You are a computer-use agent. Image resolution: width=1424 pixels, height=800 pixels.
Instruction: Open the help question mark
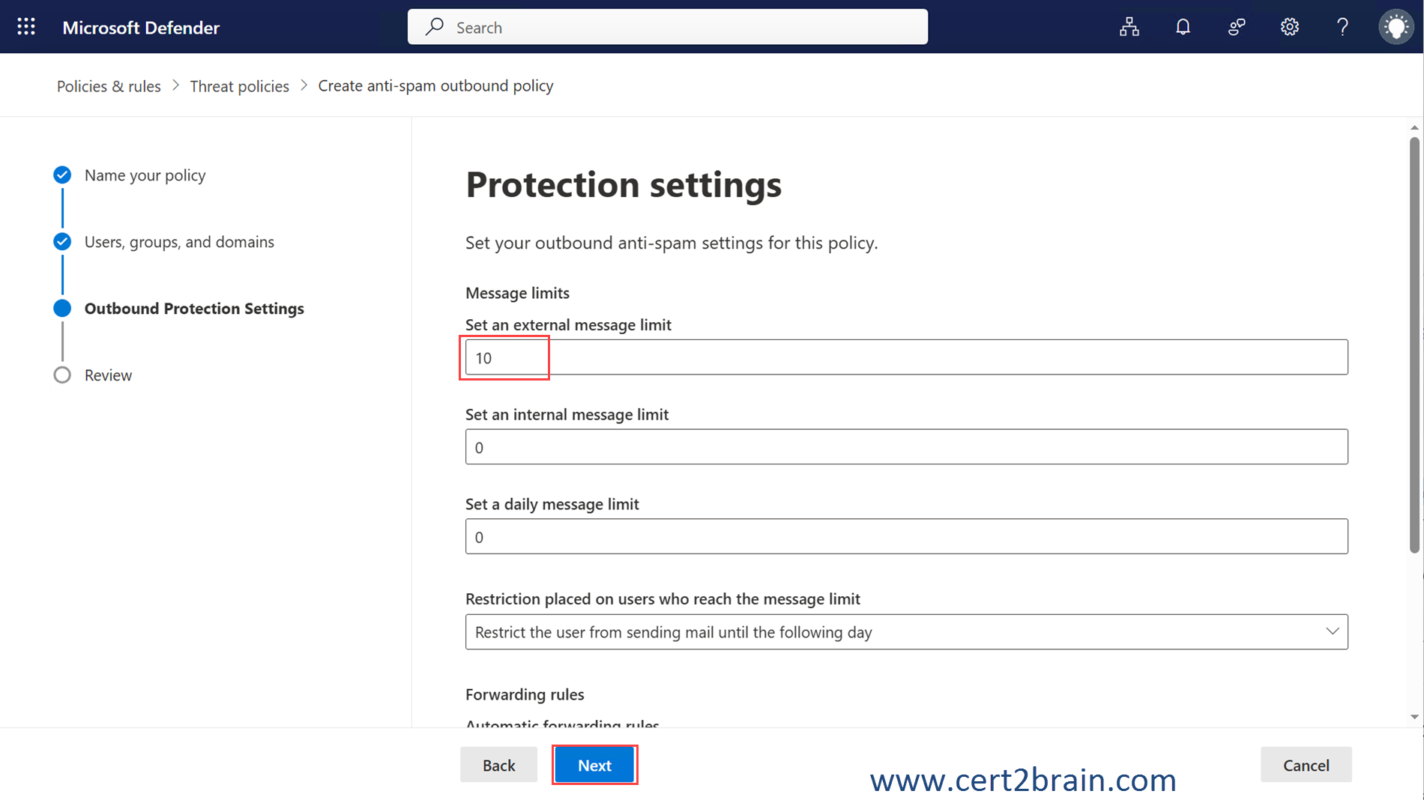[x=1342, y=27]
